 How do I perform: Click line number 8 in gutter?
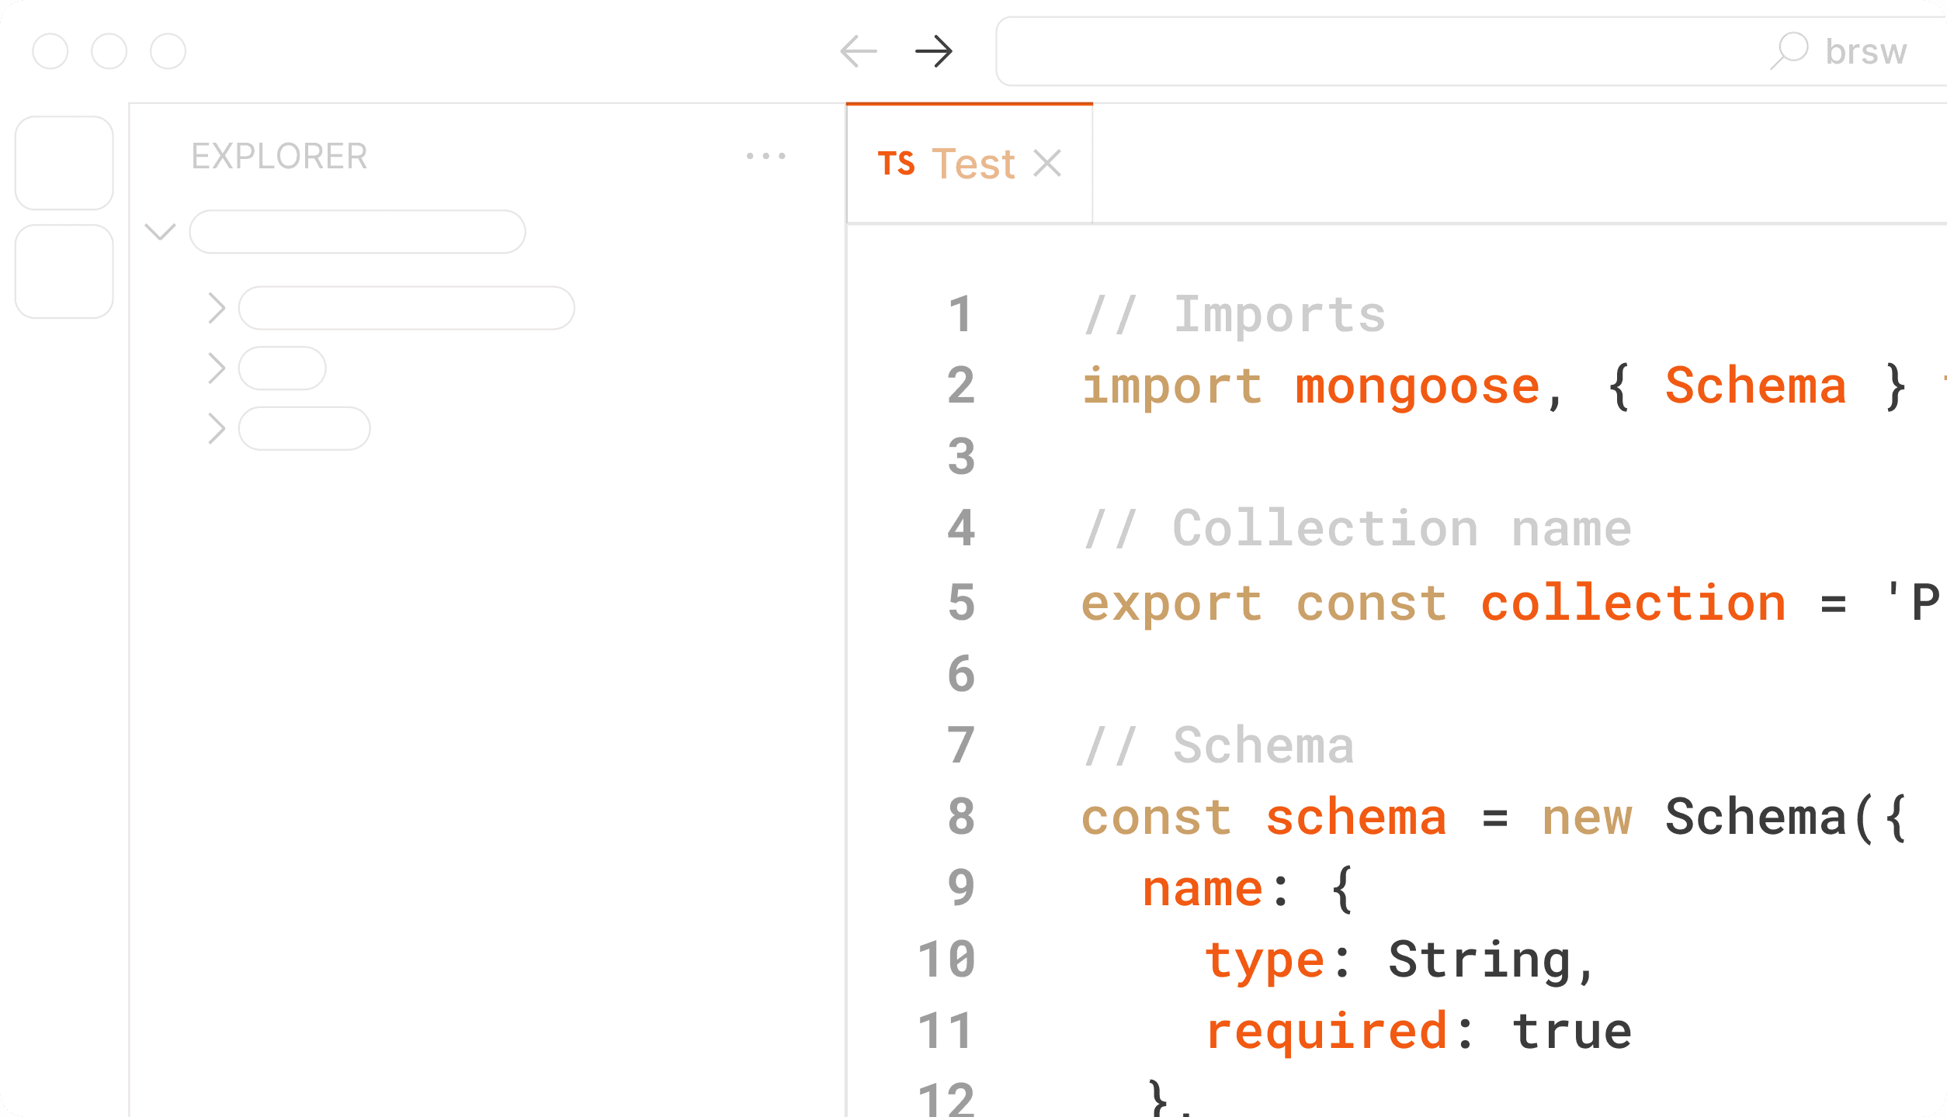[x=961, y=816]
